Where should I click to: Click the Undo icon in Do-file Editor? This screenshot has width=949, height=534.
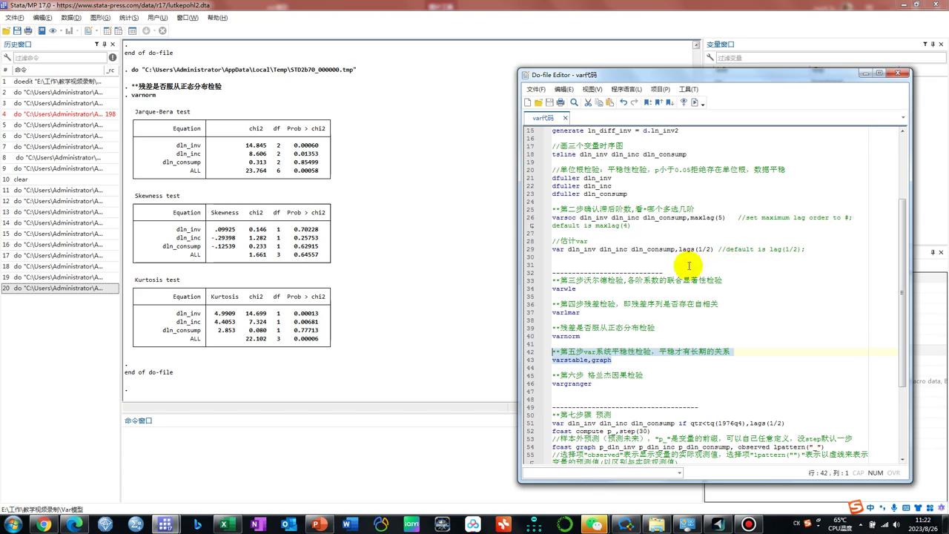(624, 102)
